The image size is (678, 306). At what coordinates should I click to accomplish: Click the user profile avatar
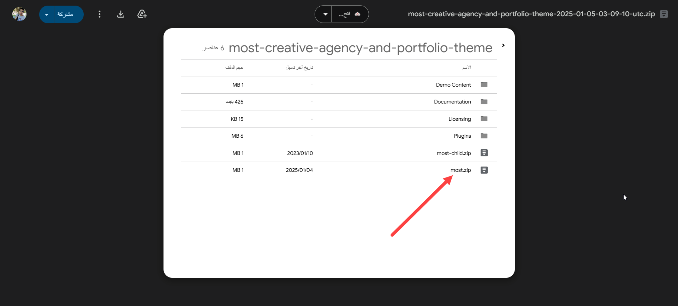19,14
